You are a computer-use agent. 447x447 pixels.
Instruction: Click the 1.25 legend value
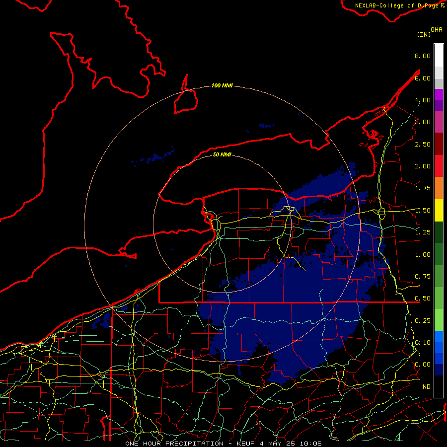pyautogui.click(x=423, y=232)
